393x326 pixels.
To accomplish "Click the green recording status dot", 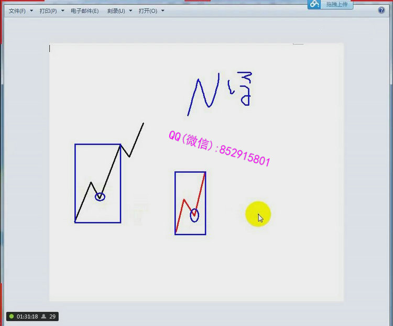I will [12, 317].
